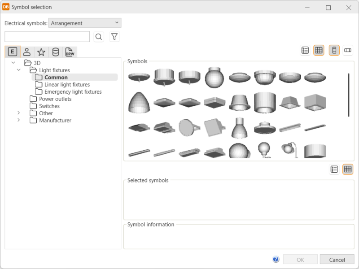Open help with the blue question icon
The height and width of the screenshot is (269, 359).
point(276,259)
